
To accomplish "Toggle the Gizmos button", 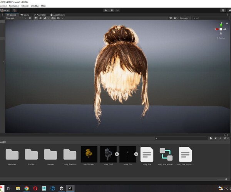I will pyautogui.click(x=184, y=18).
